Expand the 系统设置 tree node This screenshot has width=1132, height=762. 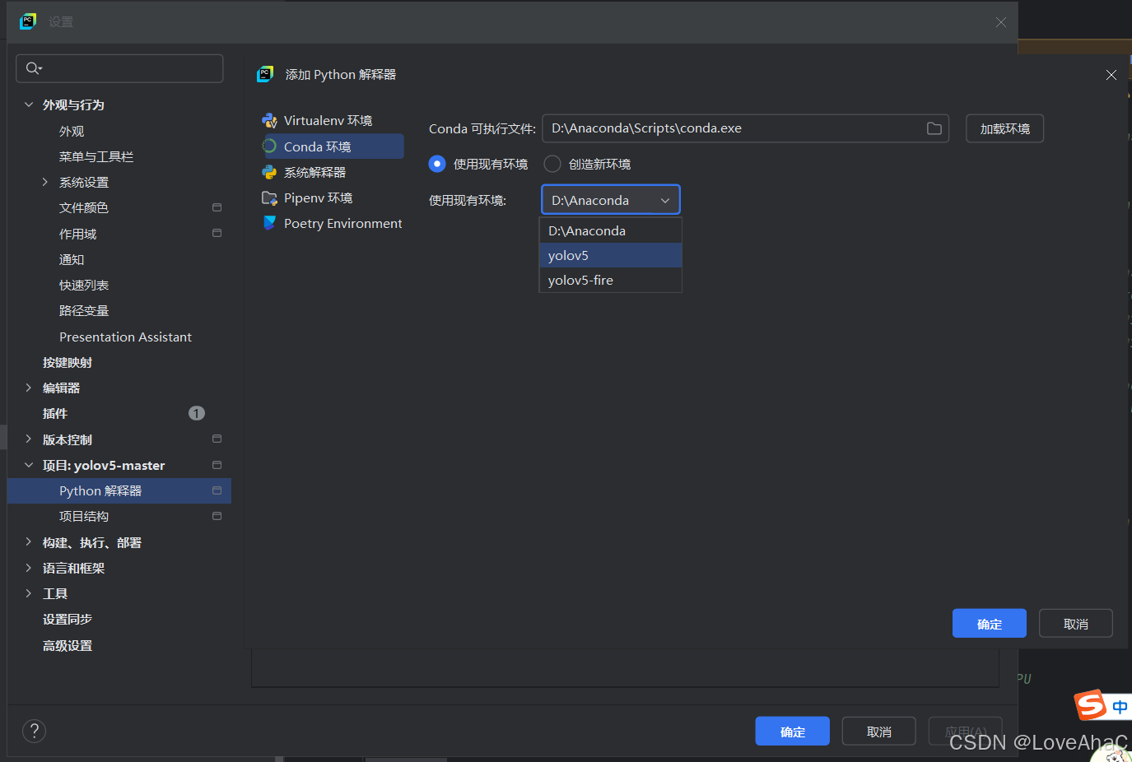tap(45, 182)
